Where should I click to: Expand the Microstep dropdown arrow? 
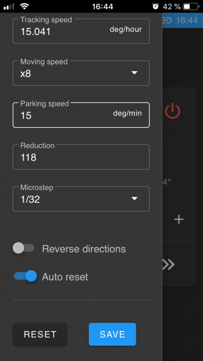(134, 198)
